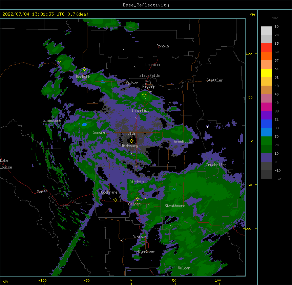Select the orange 57-60 dBZ legend swatch
This screenshot has height=285, width=292.
click(266, 56)
